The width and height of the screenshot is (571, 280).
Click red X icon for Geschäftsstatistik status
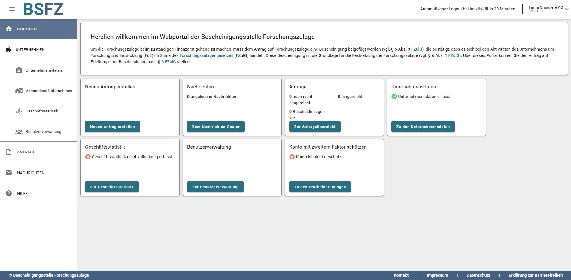(88, 157)
